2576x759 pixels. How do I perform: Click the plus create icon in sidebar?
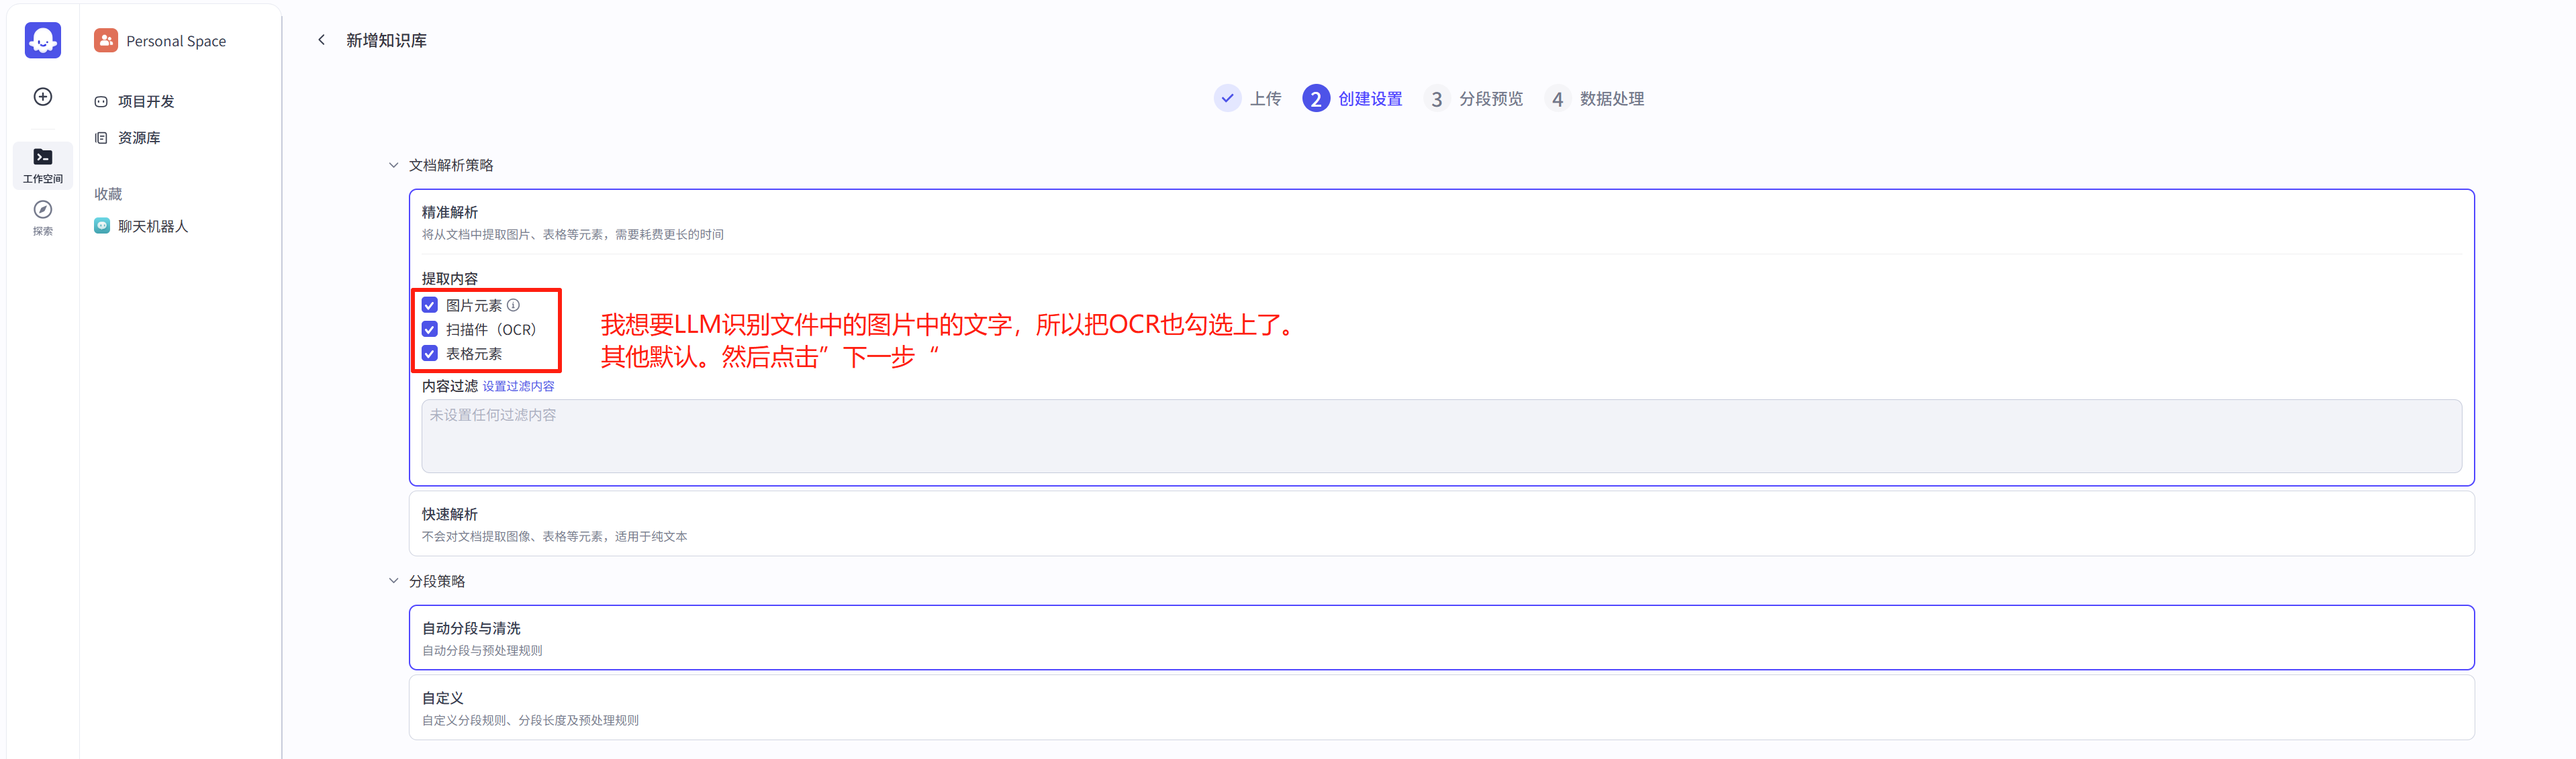42,97
